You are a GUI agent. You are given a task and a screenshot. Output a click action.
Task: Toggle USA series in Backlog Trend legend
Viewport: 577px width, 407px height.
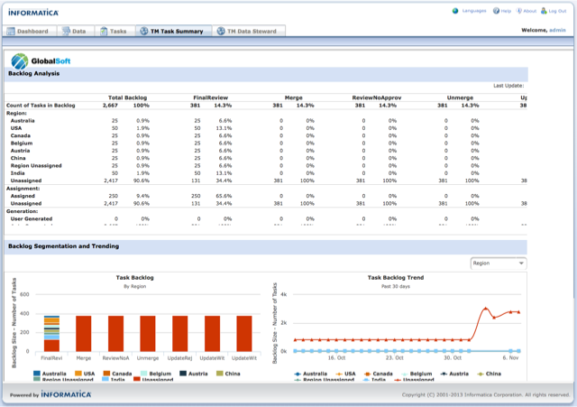pyautogui.click(x=346, y=374)
